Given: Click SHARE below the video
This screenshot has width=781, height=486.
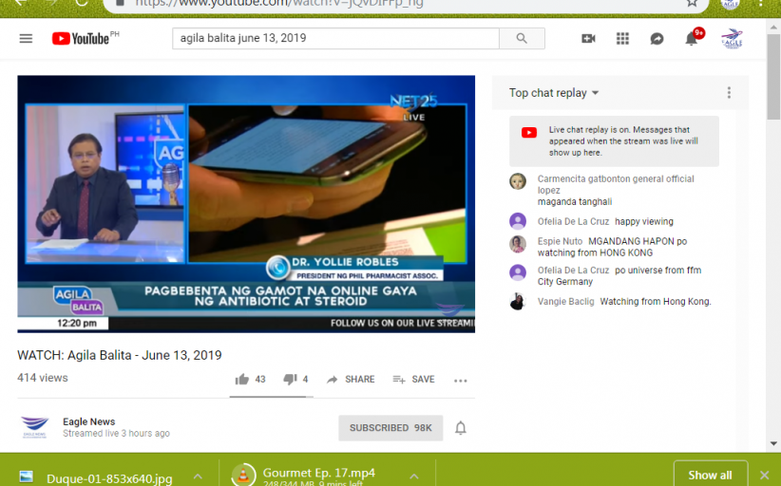Looking at the screenshot, I should (351, 380).
